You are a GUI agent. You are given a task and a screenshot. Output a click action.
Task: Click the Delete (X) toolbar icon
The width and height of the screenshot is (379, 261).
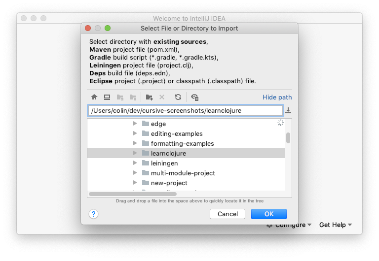(162, 97)
